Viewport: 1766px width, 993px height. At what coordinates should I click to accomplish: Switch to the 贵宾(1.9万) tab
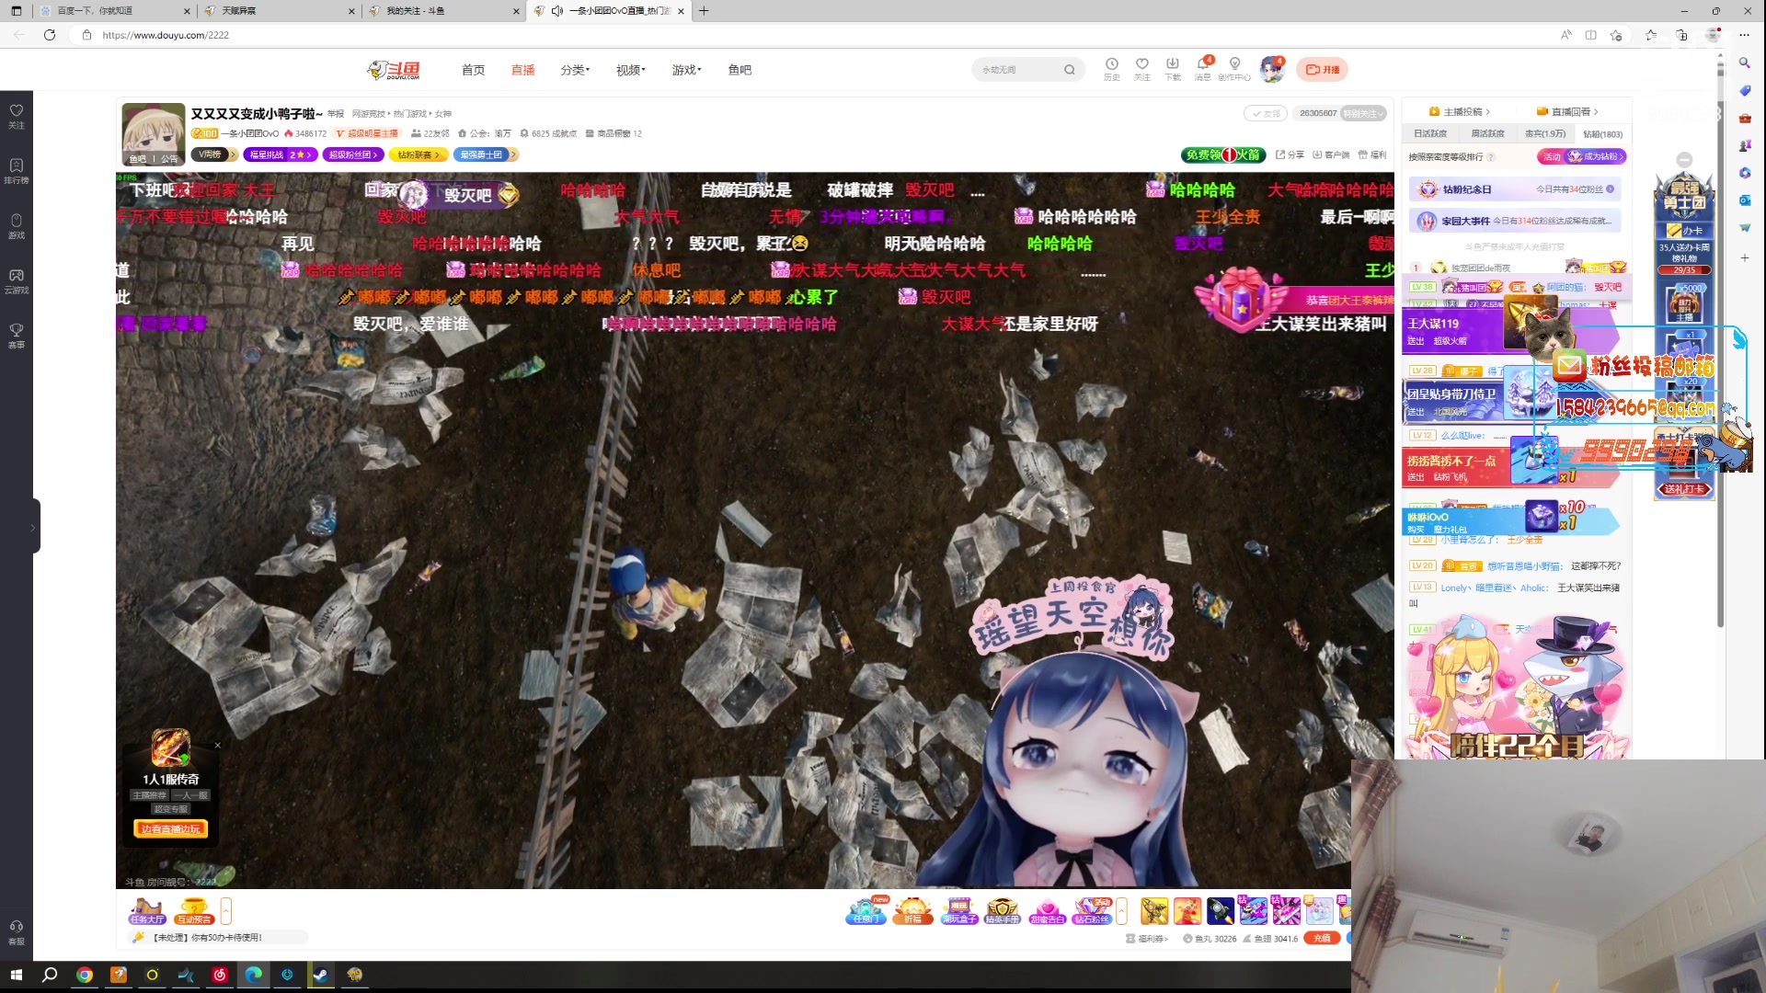click(1545, 134)
